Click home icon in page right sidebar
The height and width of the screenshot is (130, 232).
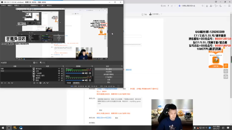tap(226, 71)
